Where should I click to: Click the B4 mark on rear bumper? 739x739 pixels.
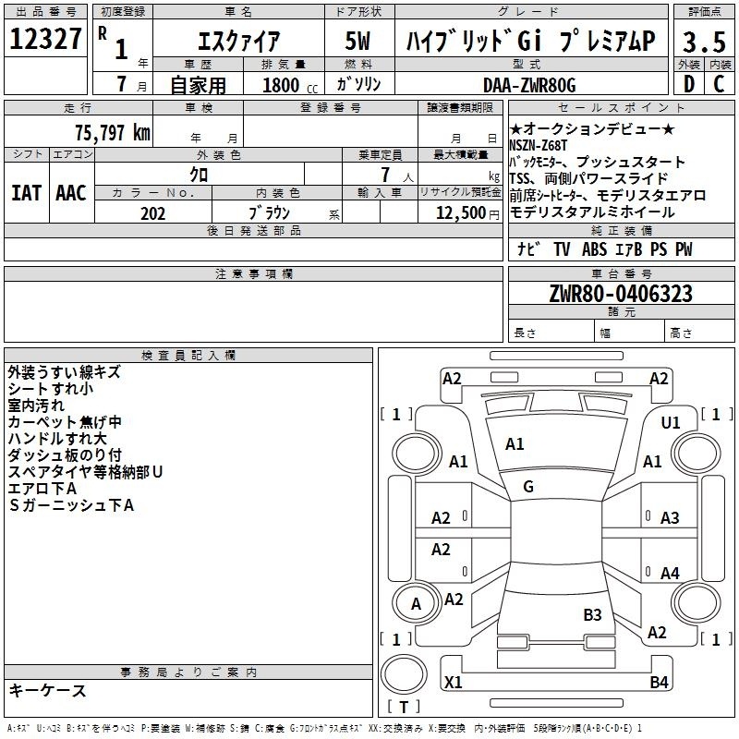click(x=659, y=682)
